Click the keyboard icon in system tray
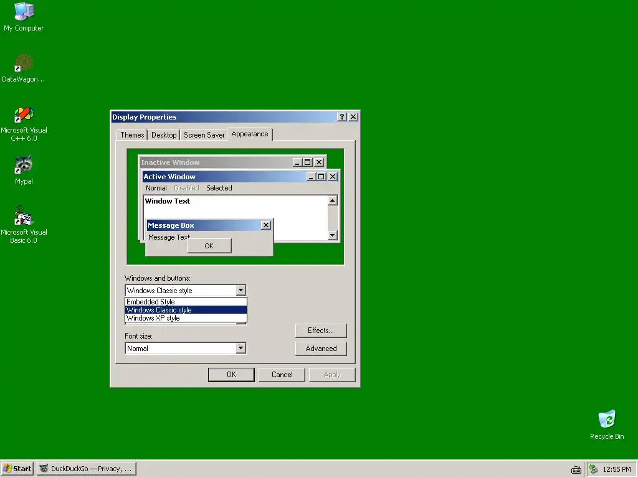The image size is (638, 478). [576, 469]
